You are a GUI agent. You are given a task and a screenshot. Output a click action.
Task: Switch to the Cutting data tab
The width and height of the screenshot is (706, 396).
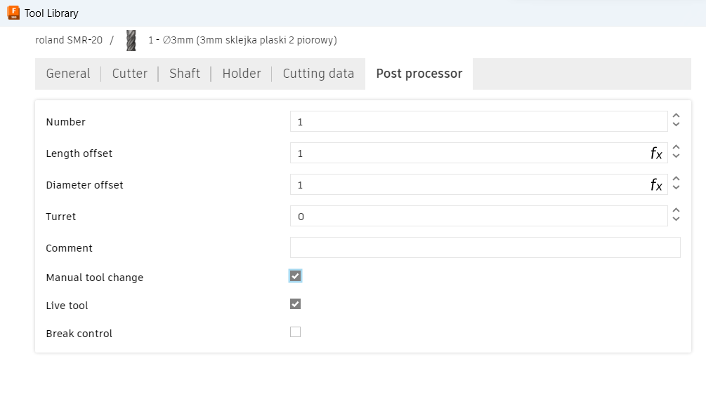[x=318, y=74]
